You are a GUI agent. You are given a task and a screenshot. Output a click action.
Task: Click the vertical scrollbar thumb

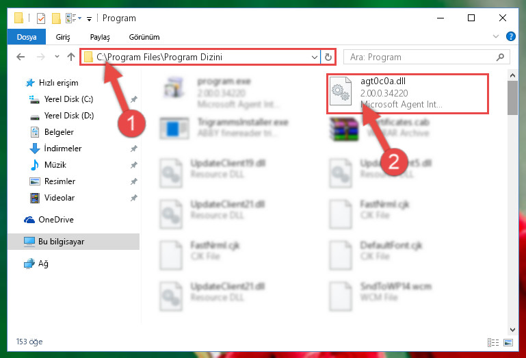click(x=512, y=98)
